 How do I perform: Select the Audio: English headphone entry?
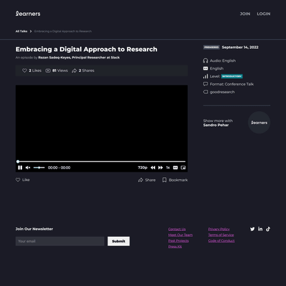coord(219,61)
